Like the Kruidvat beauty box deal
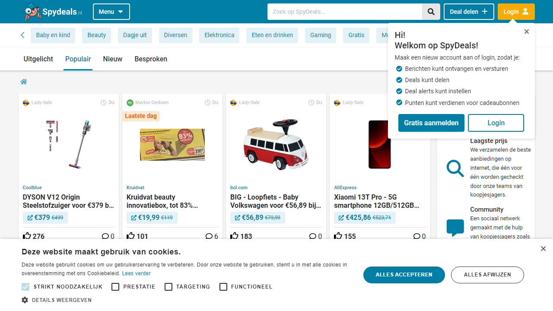Screen dimensions: 553x311 130,235
